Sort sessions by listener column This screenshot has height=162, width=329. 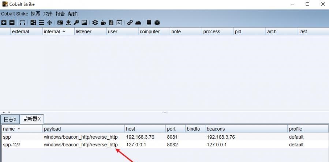(x=90, y=32)
